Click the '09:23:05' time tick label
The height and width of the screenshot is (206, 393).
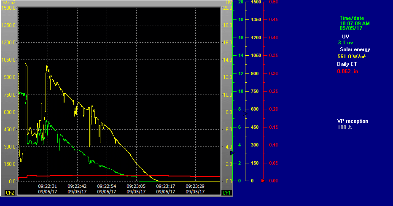click(x=136, y=187)
